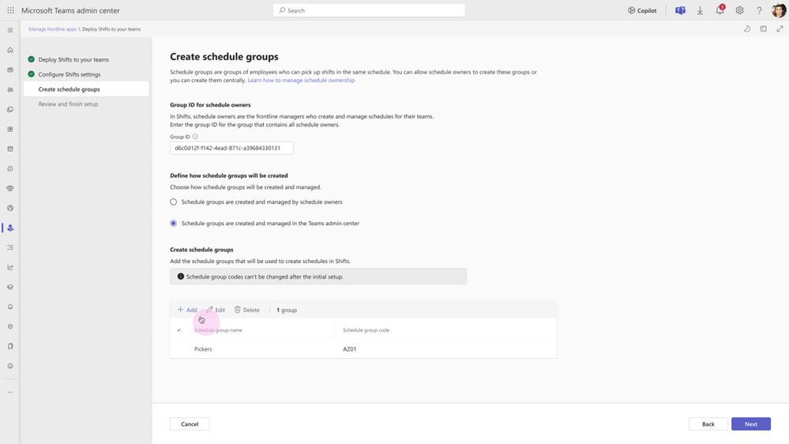Go to Review and finish setup step

coord(69,104)
